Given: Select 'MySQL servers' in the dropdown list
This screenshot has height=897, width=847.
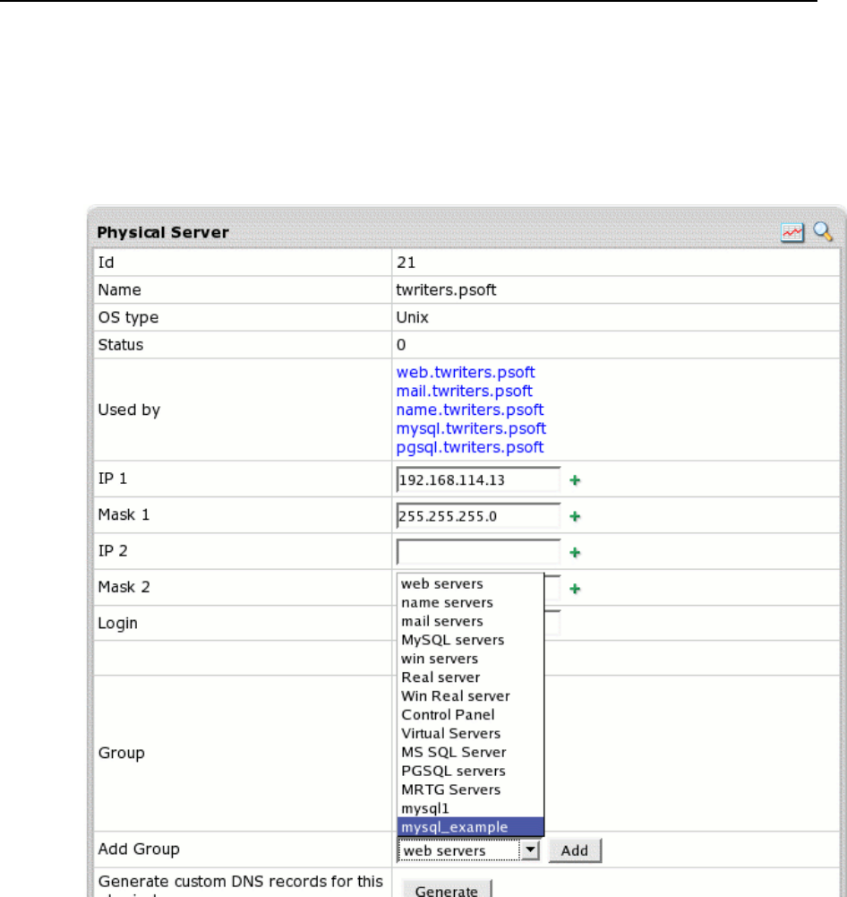Looking at the screenshot, I should 470,640.
